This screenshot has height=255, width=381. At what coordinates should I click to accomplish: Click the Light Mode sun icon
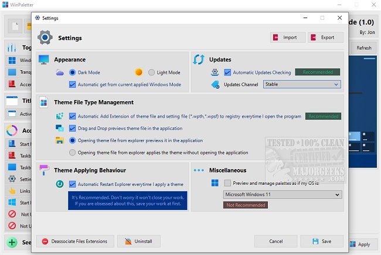[138, 73]
